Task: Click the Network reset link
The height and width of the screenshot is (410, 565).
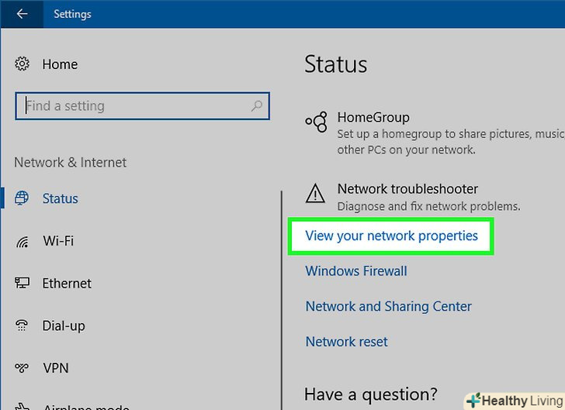Action: [346, 342]
